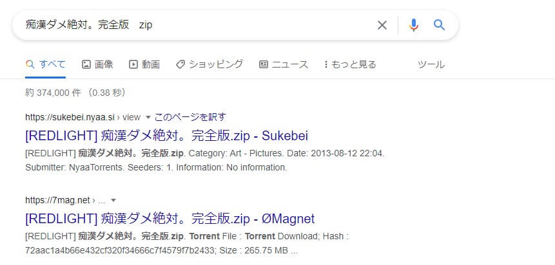Open the ショッピング tab
This screenshot has width=555, height=265.
tap(209, 64)
